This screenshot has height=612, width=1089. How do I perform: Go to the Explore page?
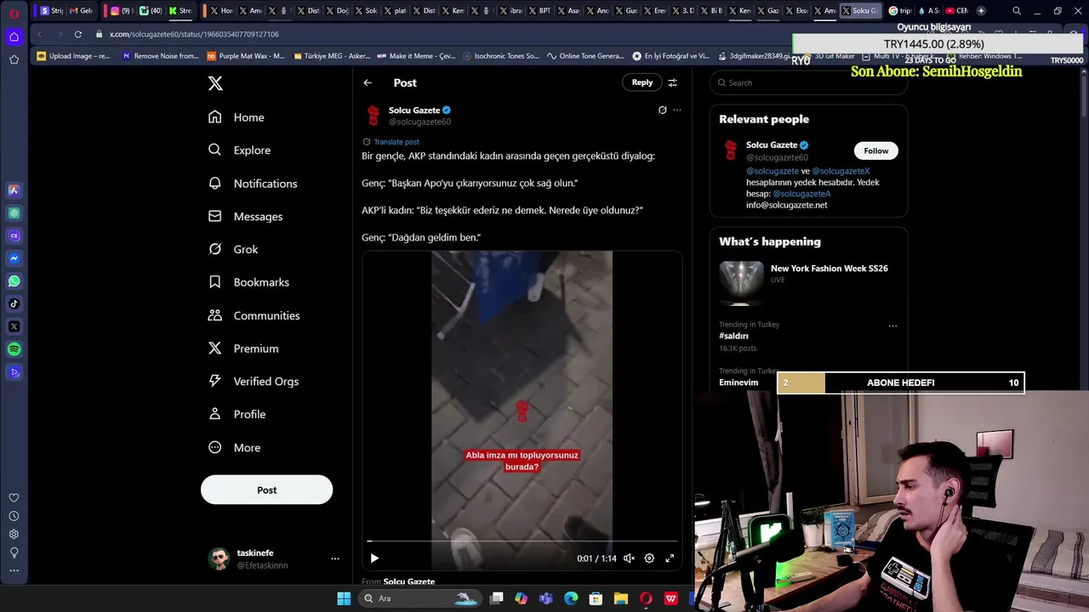(x=239, y=150)
